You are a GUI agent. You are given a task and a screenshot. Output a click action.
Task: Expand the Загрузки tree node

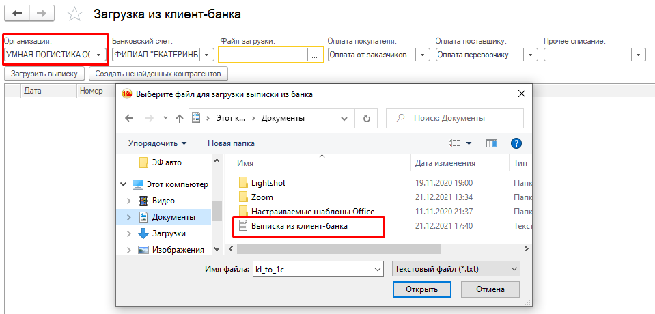click(x=129, y=233)
